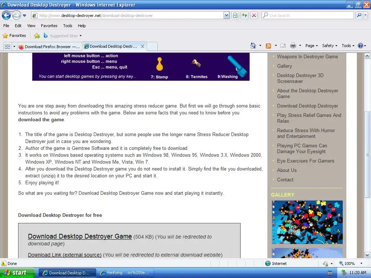Open Desktop Destroyer 3D Screensaver link
Screen dimensions: 371x278
300,79
